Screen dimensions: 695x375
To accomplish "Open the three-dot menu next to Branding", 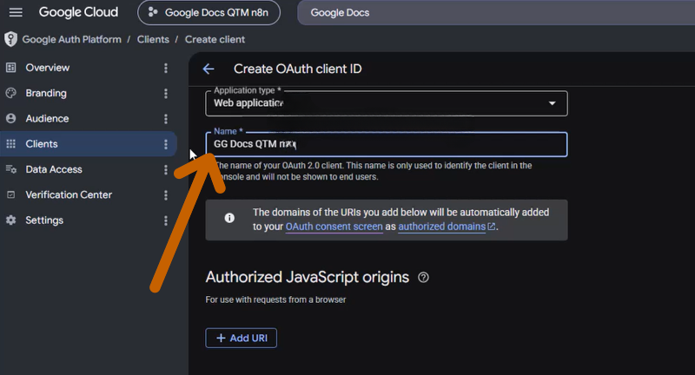I will coord(166,94).
